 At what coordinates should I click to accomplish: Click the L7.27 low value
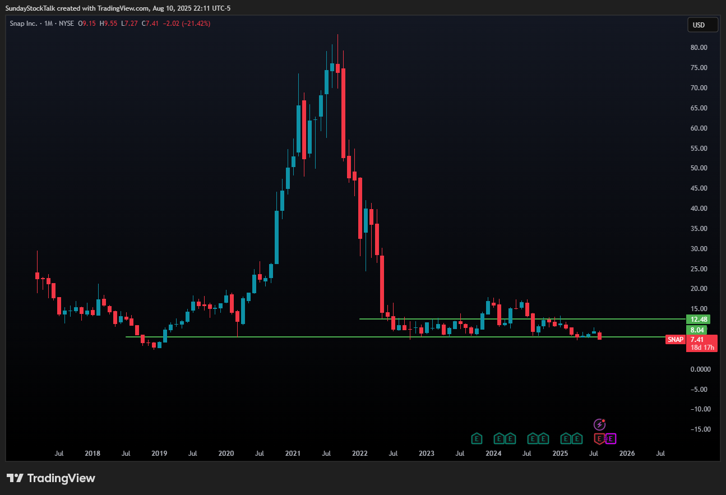pyautogui.click(x=130, y=24)
